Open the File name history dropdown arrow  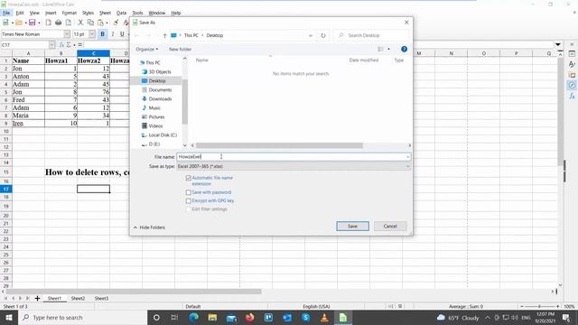(407, 157)
